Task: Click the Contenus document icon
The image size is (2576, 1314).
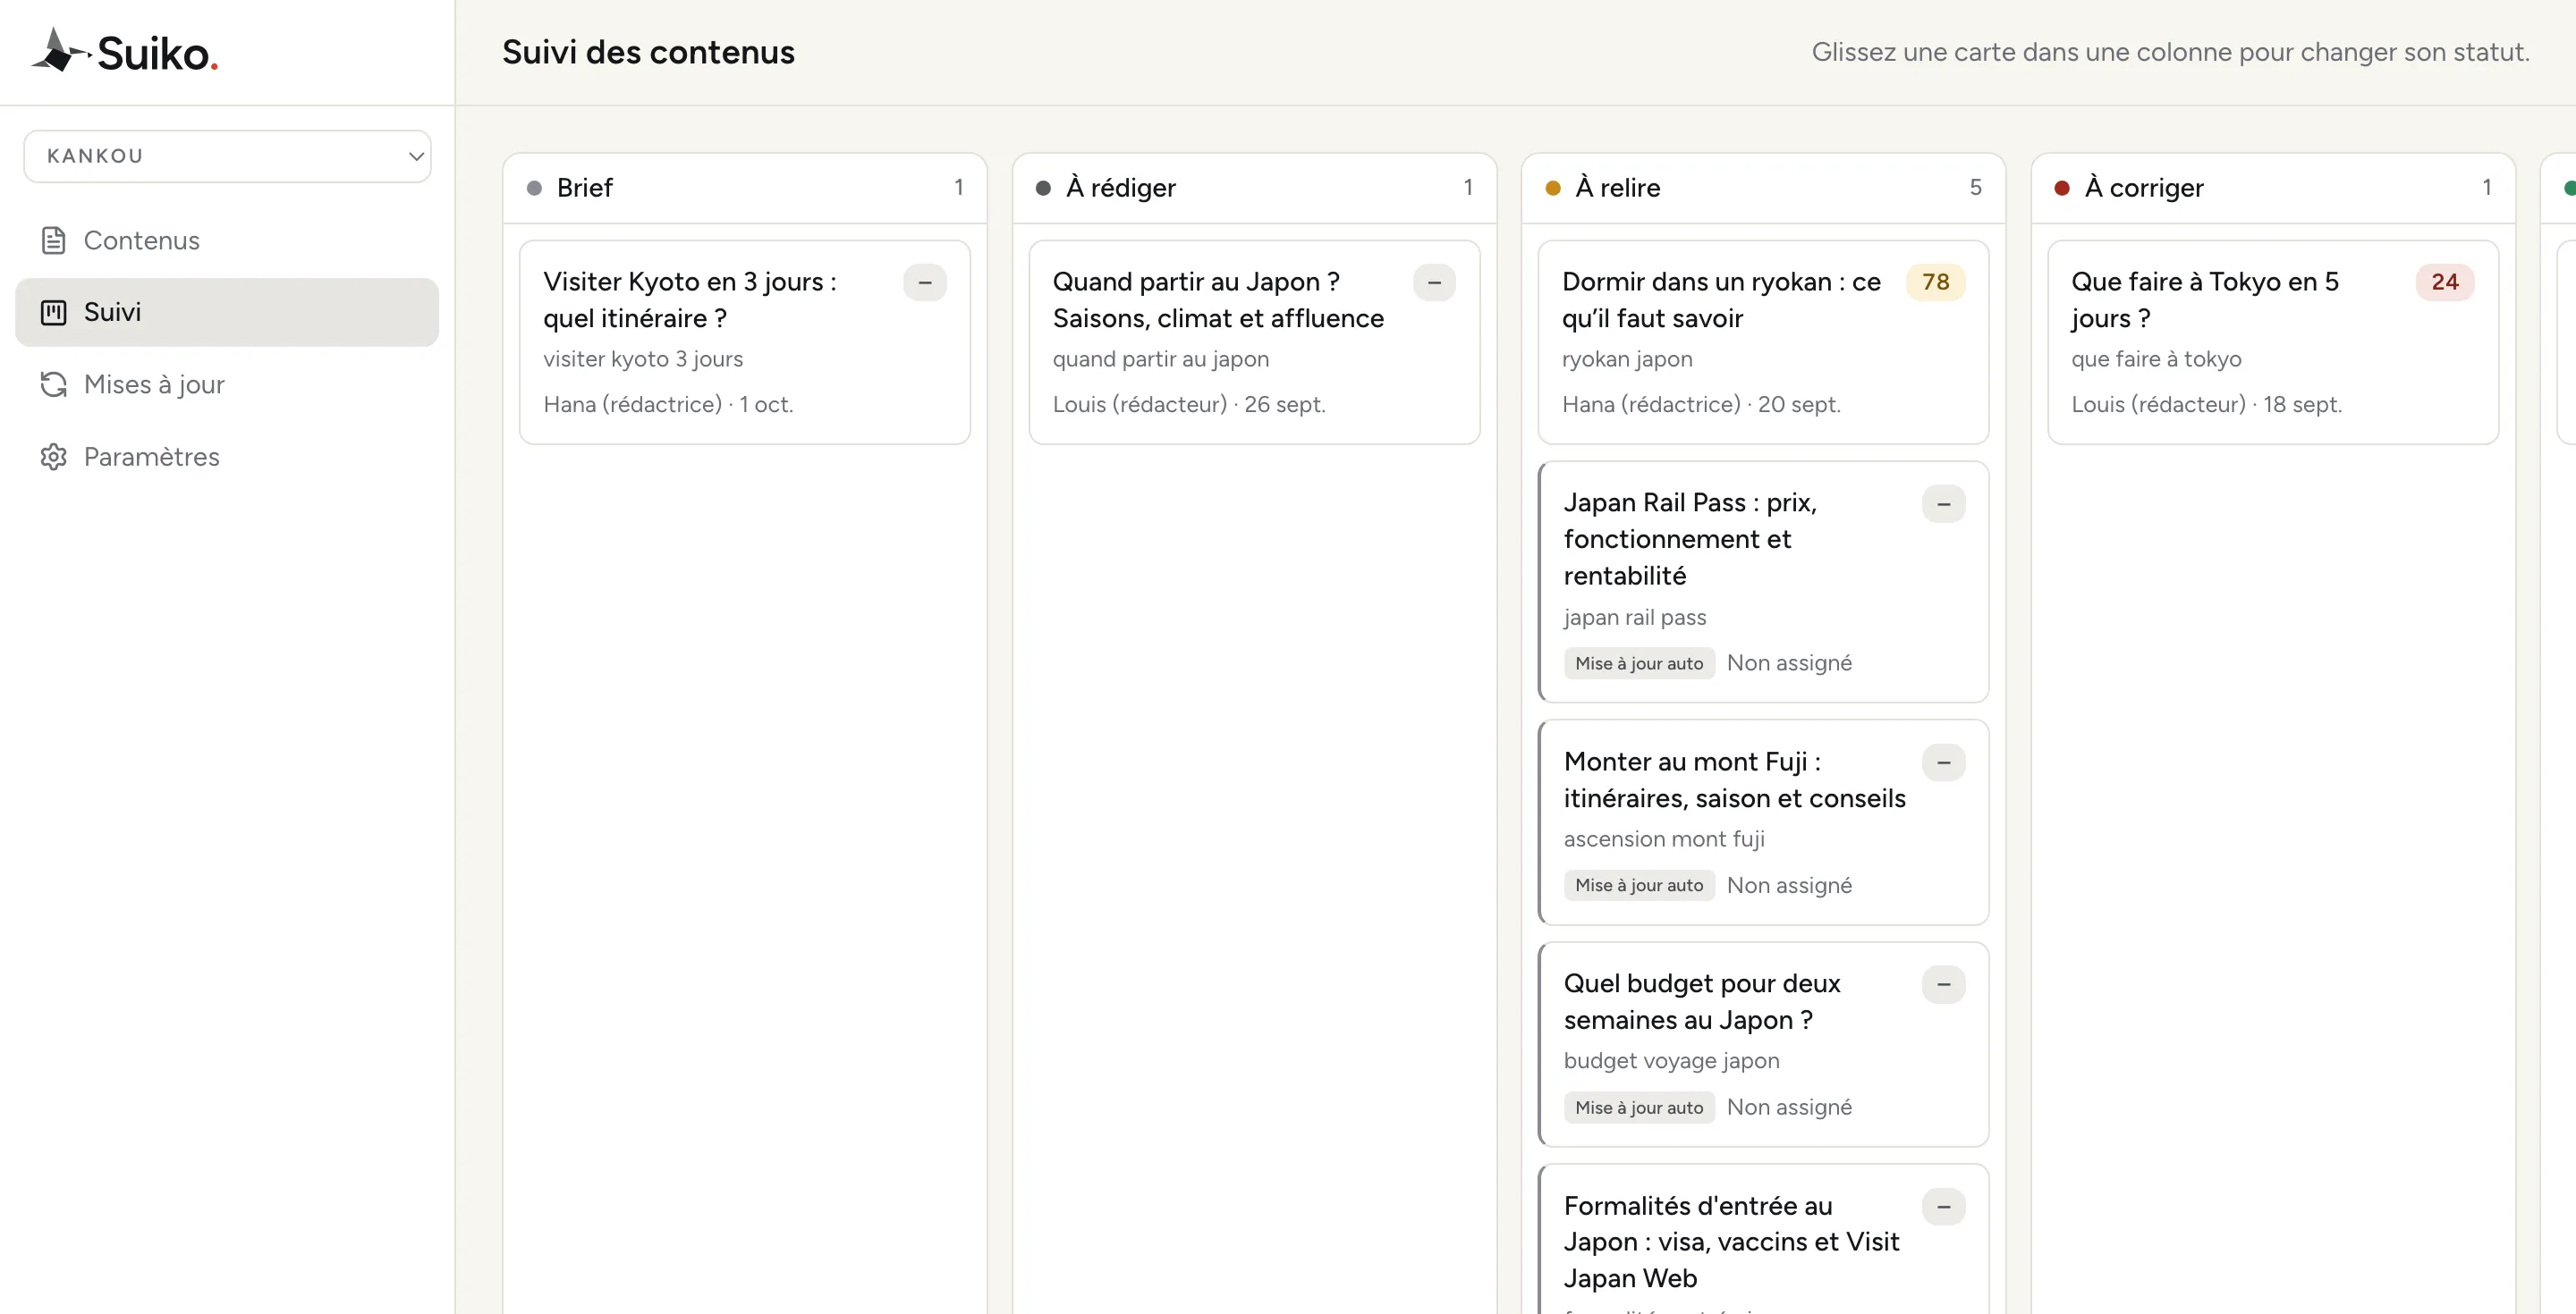Action: (53, 240)
